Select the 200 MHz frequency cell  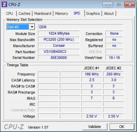pos(113,74)
